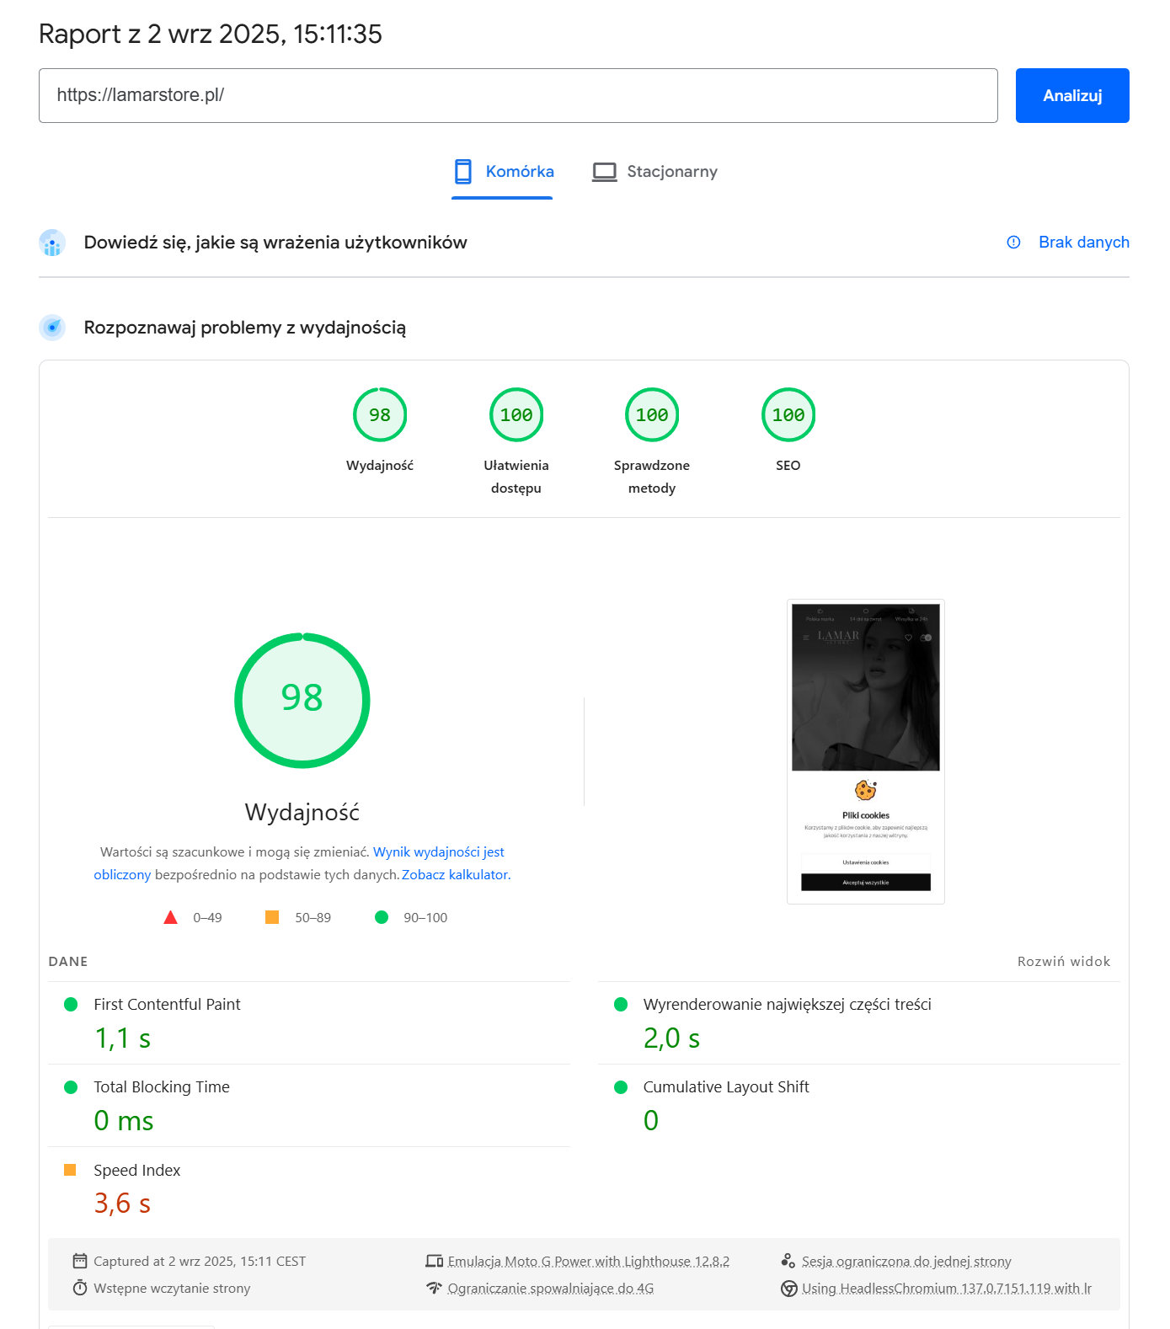Switch to the Komórka tab
Viewport: 1170px width, 1329px height.
[503, 172]
